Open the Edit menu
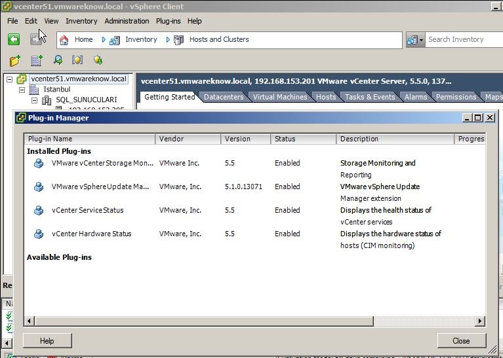The height and width of the screenshot is (358, 503). click(31, 21)
